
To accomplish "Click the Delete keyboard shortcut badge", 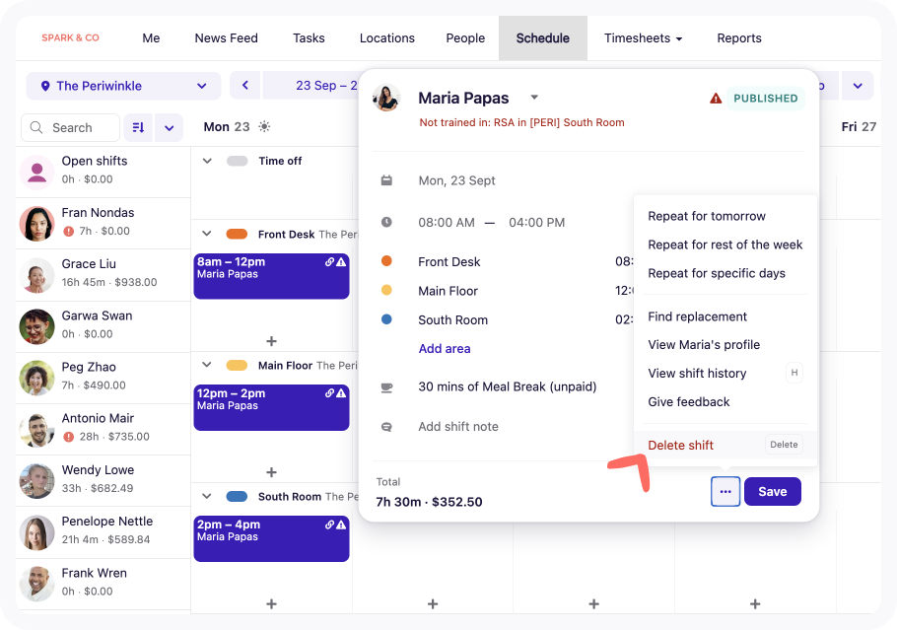I will (784, 445).
